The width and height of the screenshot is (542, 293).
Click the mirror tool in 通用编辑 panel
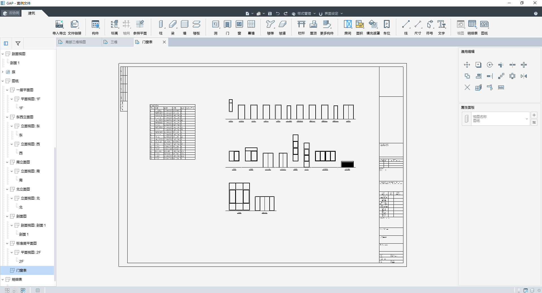pyautogui.click(x=524, y=76)
